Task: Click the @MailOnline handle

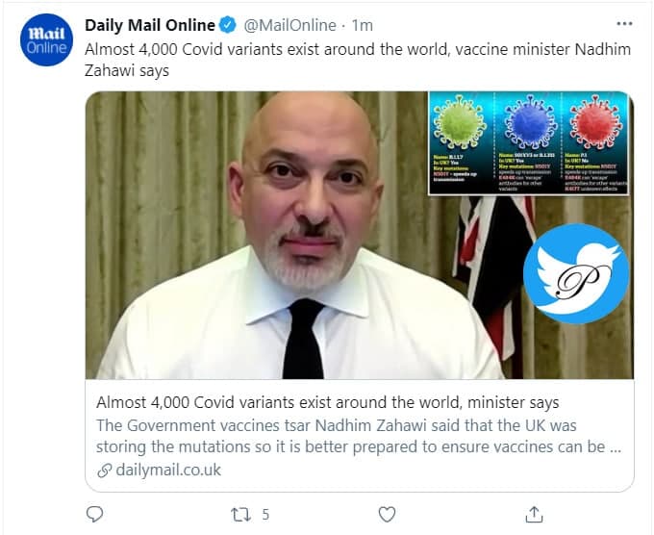Action: click(x=289, y=25)
